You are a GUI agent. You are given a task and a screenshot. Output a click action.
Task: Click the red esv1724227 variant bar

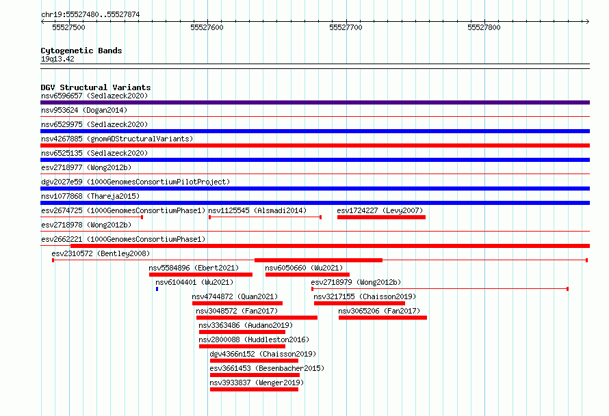point(381,217)
